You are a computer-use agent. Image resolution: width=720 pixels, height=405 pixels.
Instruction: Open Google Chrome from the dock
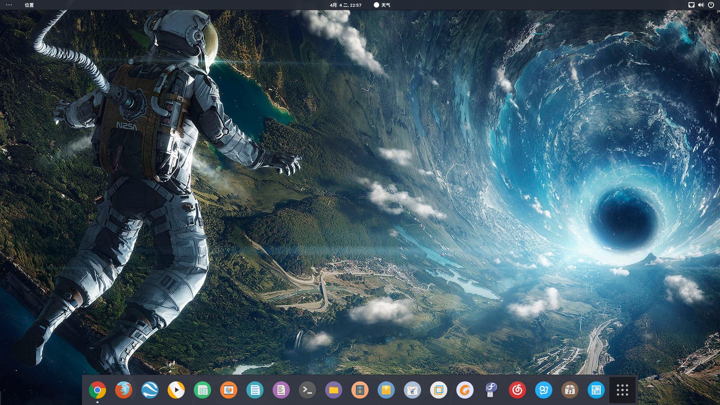pos(97,390)
